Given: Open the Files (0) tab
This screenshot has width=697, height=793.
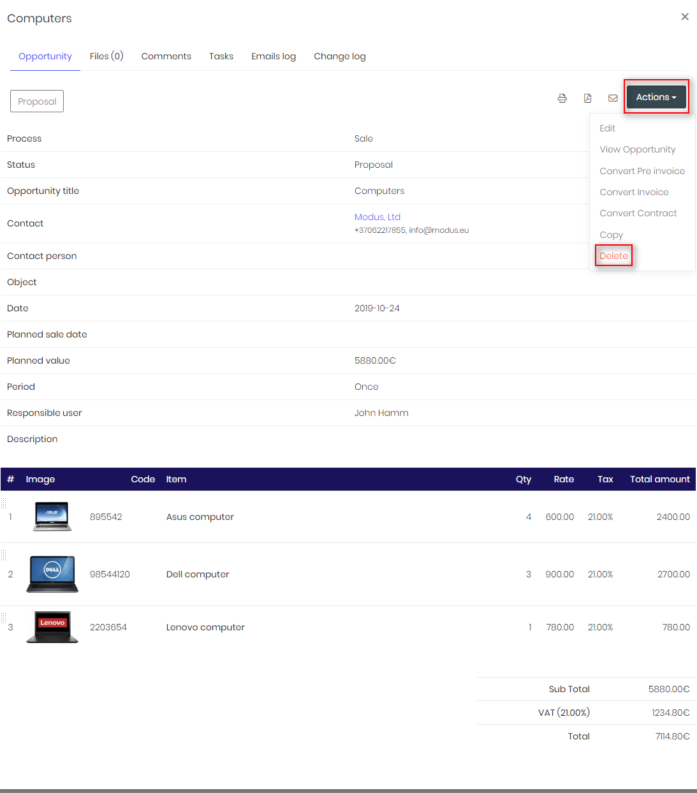Looking at the screenshot, I should coord(106,56).
